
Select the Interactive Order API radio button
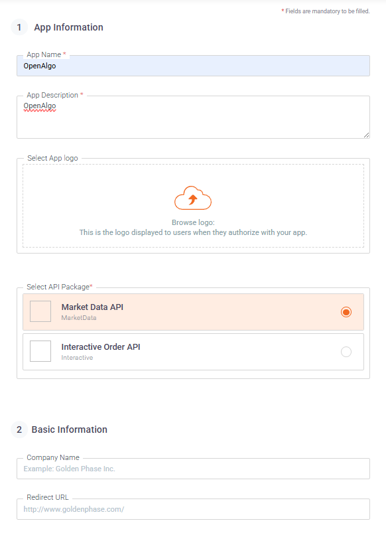click(346, 352)
